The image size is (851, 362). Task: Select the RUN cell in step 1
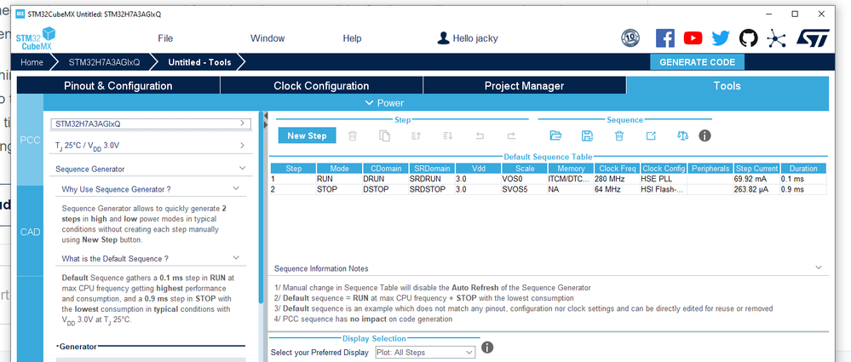tap(339, 179)
